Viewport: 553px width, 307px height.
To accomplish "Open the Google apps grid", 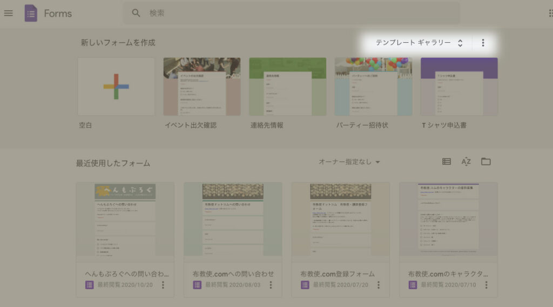I will click(550, 14).
